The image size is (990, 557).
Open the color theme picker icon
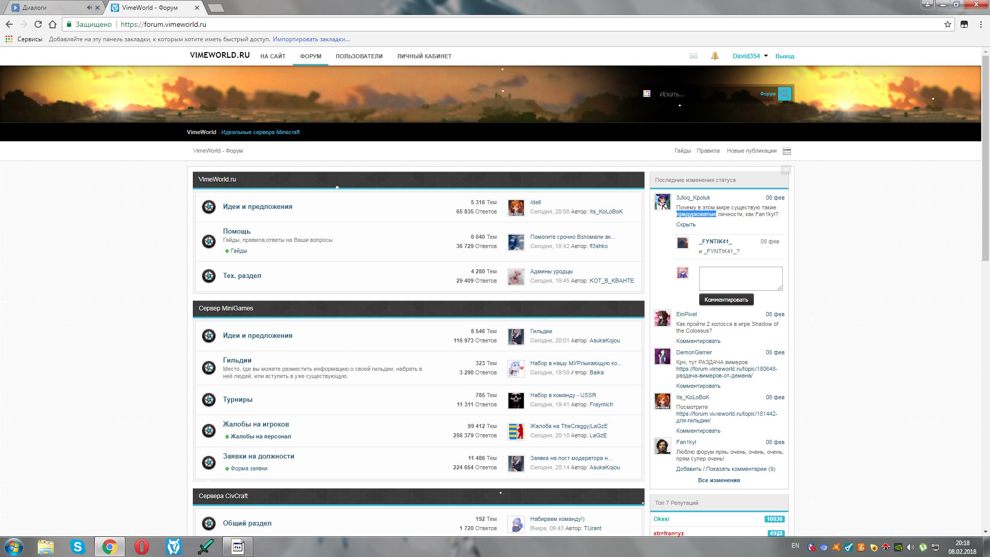point(647,93)
